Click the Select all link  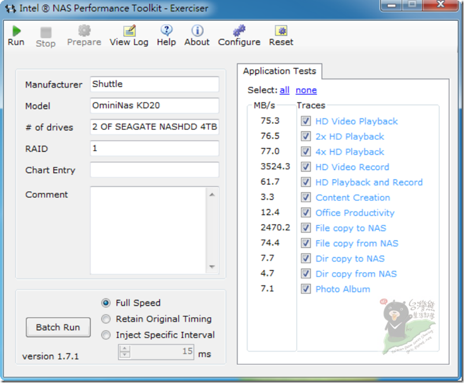coord(285,90)
